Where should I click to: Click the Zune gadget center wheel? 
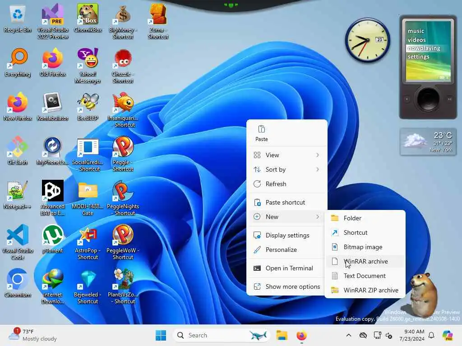point(428,99)
